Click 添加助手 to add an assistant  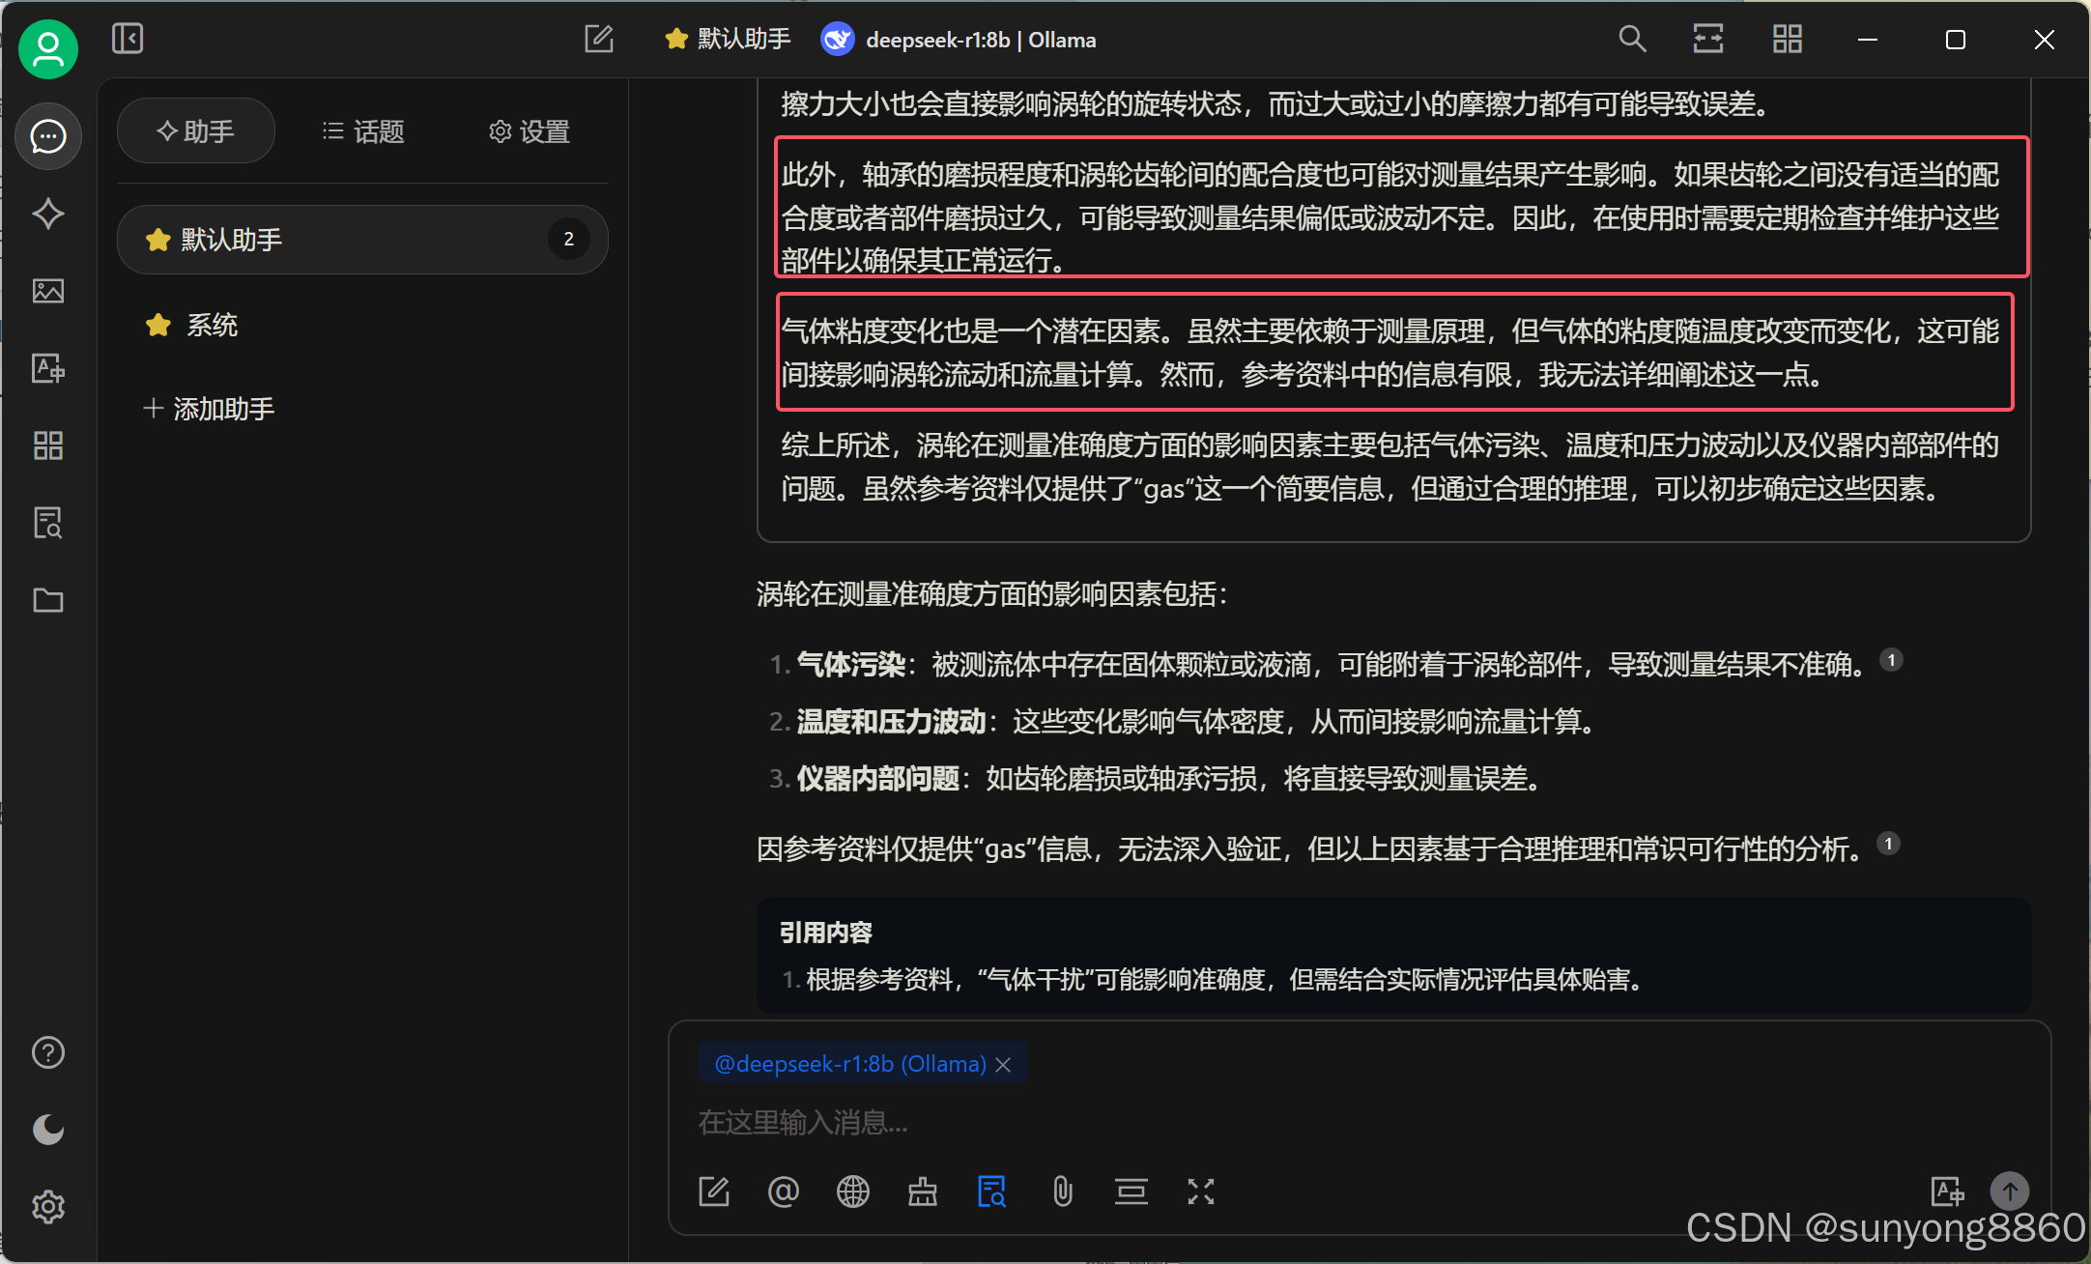(210, 409)
